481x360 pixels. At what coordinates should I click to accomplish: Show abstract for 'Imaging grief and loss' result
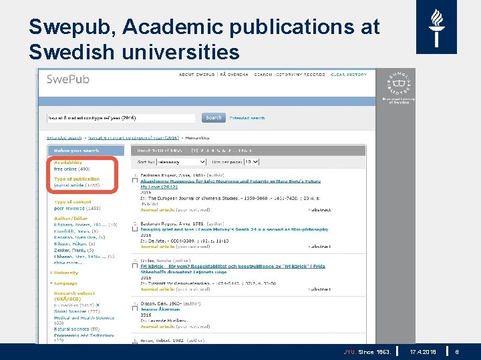pyautogui.click(x=319, y=247)
